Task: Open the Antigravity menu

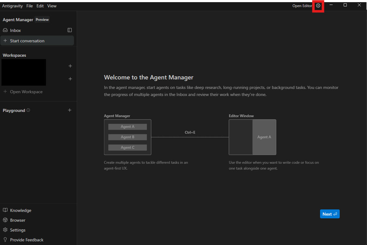Action: [x=12, y=6]
